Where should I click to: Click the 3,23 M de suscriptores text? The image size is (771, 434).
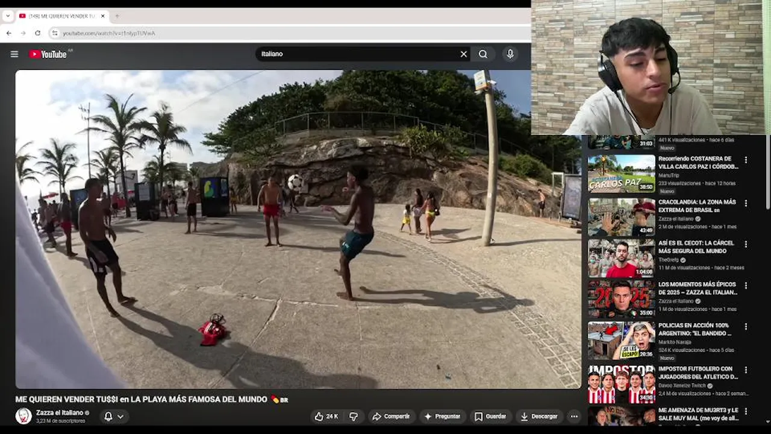point(60,421)
